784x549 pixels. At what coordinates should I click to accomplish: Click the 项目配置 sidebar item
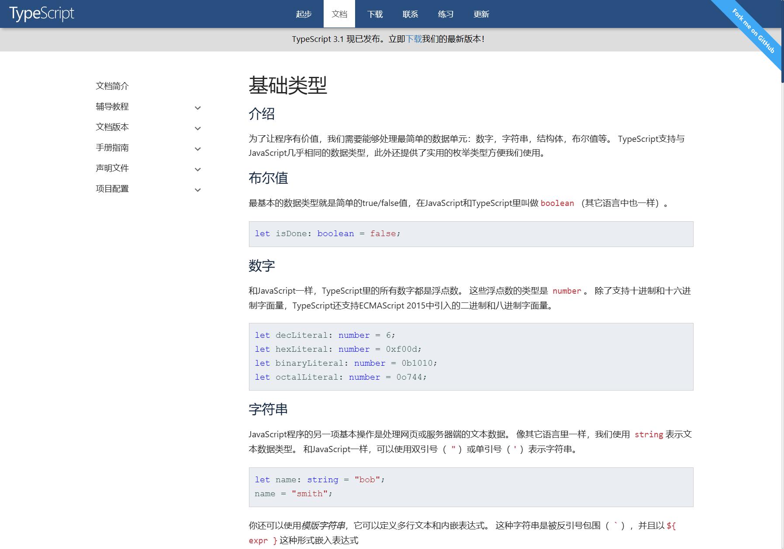(x=112, y=189)
